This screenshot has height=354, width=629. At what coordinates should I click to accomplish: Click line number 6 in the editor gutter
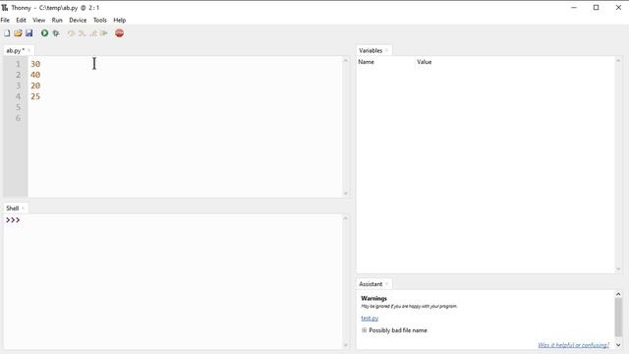point(18,118)
